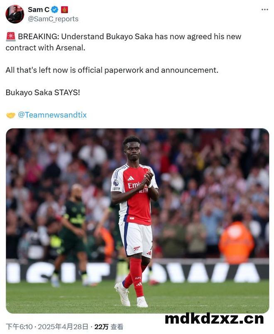Screen dimensions: 274x334
Task: Click the Adidas logo on the red shirt
Action: pyautogui.click(x=131, y=178)
